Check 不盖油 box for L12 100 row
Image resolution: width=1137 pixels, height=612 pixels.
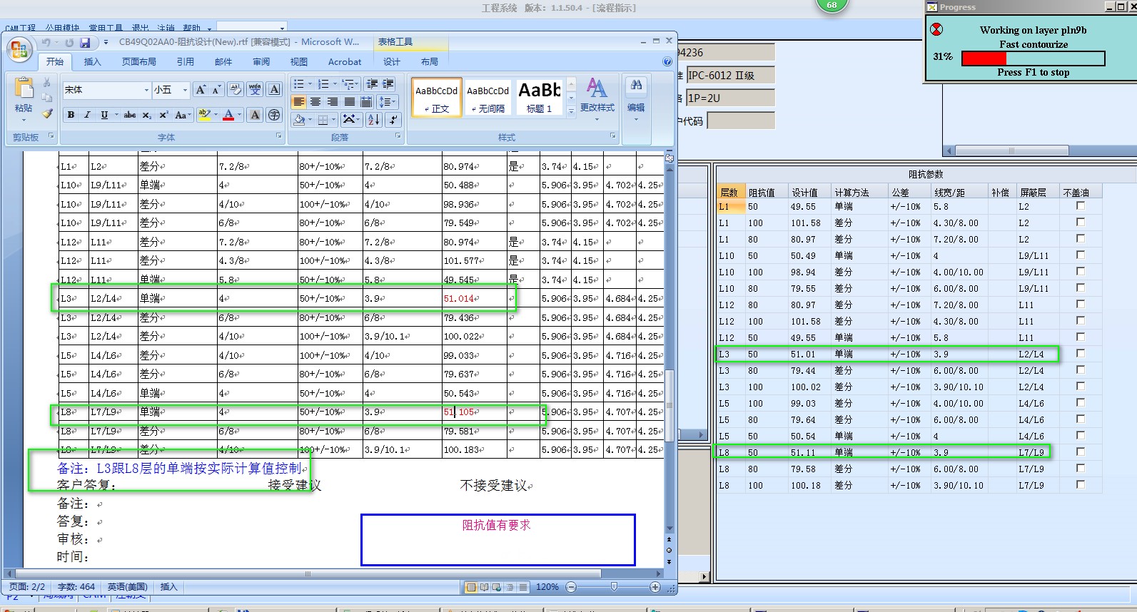1081,320
